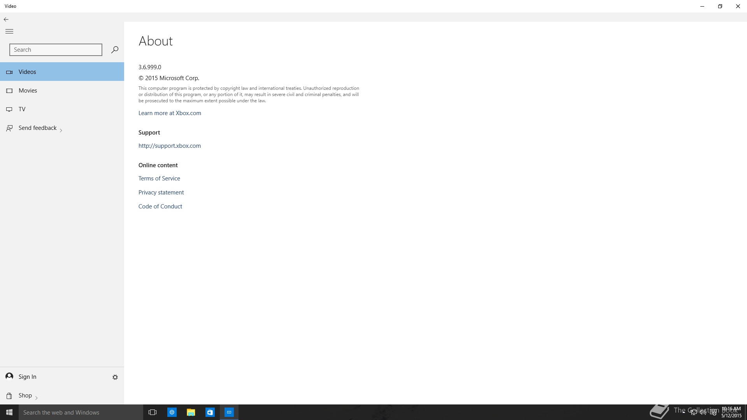Open http://support.xbox.com link
The image size is (747, 420).
point(170,145)
